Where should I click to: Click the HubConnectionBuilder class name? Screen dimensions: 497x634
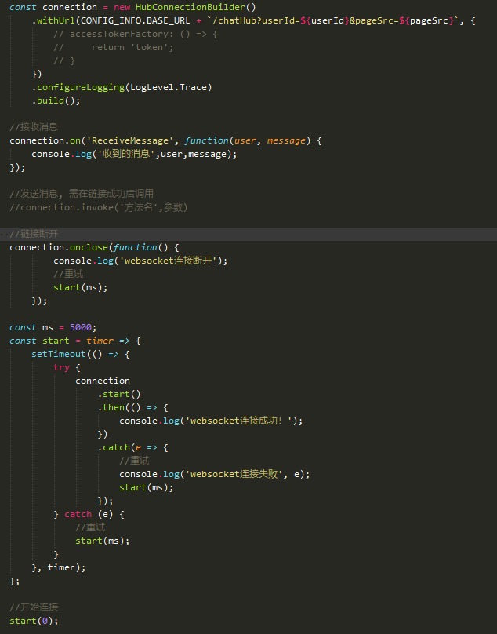[x=190, y=7]
